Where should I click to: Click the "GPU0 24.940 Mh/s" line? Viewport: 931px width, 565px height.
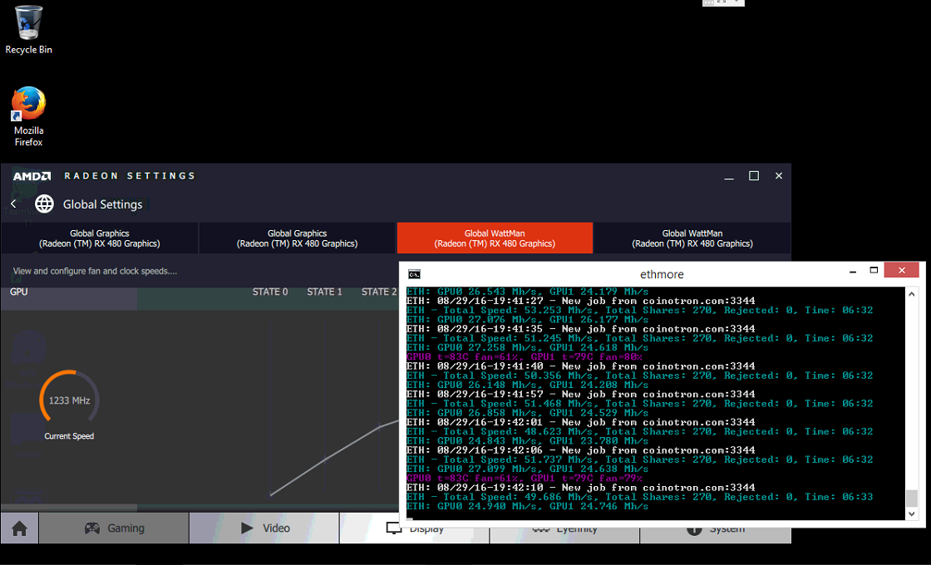[x=527, y=506]
